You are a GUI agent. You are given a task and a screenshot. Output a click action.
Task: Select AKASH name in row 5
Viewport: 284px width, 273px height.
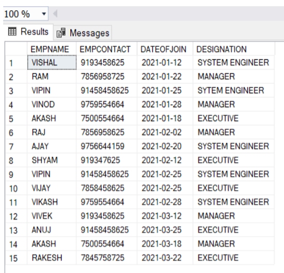pyautogui.click(x=52, y=118)
